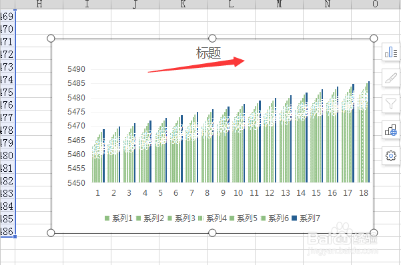Select column header H
Viewport: 401px width, 265px height.
tap(39, 4)
